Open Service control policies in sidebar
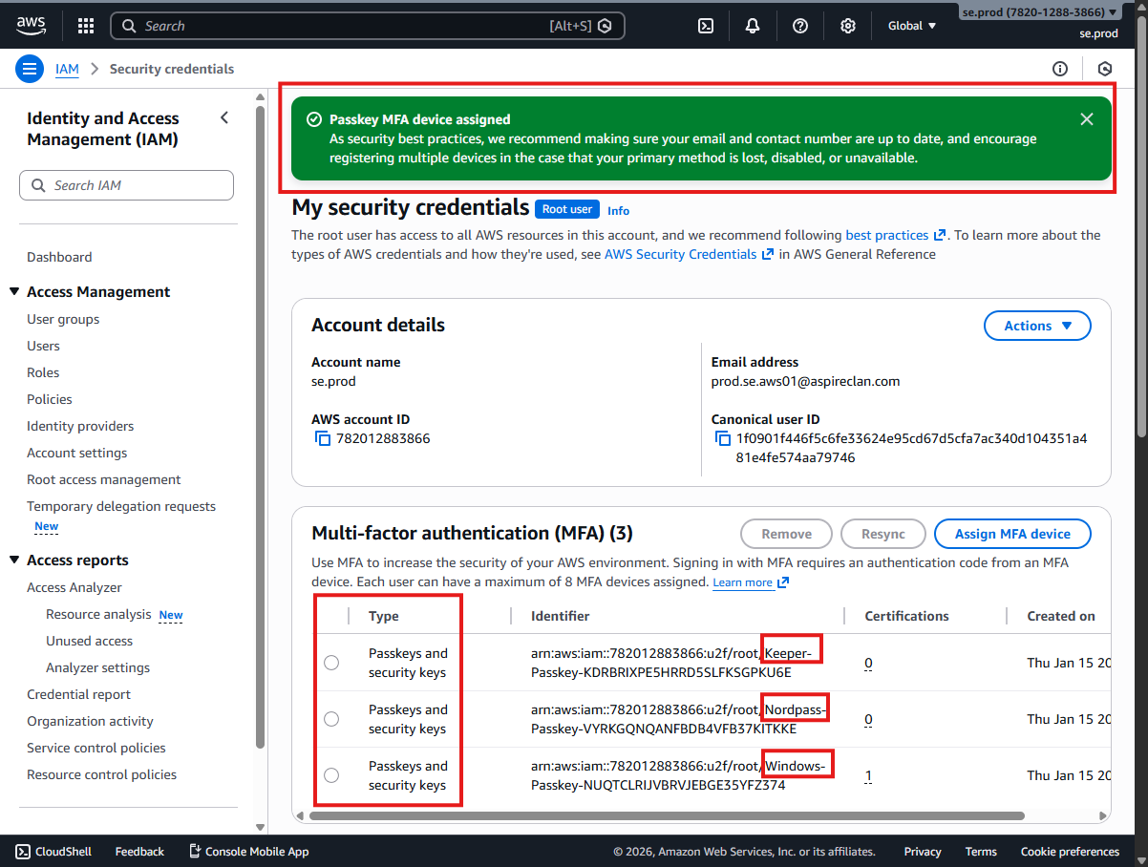The image size is (1148, 867). 96,748
